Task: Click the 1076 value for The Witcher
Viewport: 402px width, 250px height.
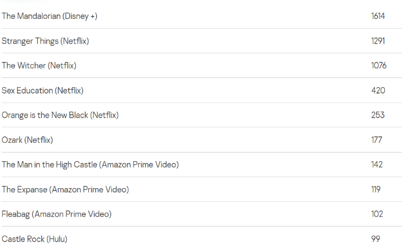Action: tap(378, 65)
